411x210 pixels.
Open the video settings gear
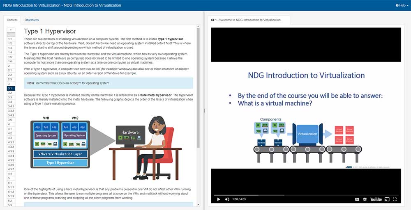click(365, 199)
